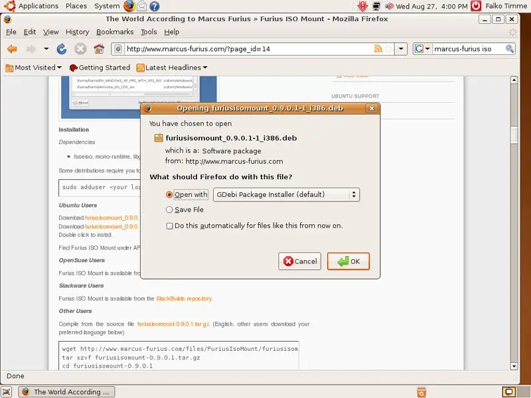
Task: Open the File menu
Action: point(11,32)
